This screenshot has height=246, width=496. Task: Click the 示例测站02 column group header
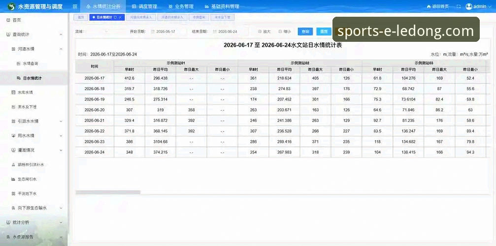point(299,63)
